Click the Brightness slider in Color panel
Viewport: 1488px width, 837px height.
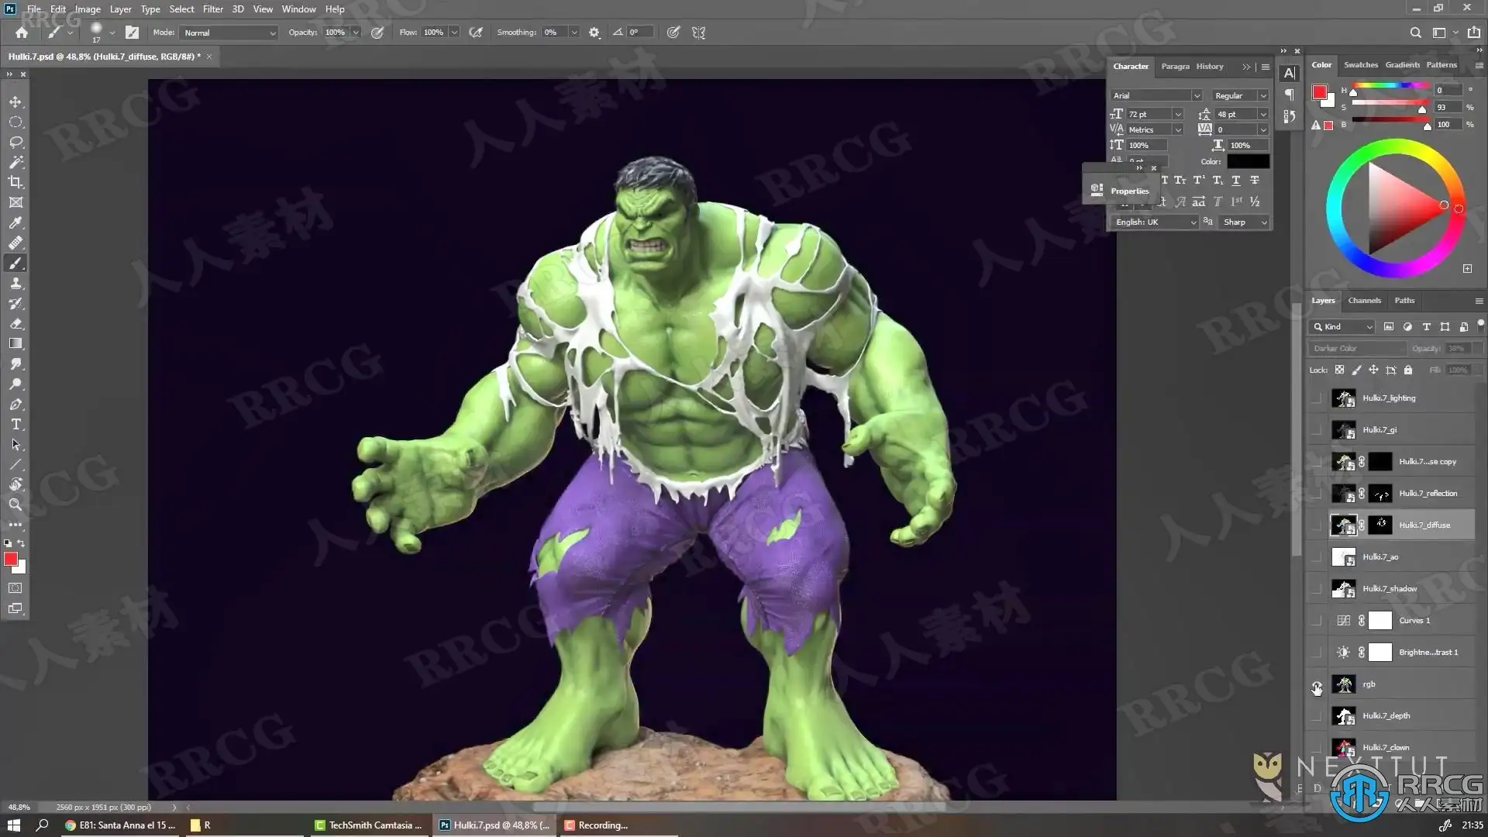pyautogui.click(x=1391, y=121)
